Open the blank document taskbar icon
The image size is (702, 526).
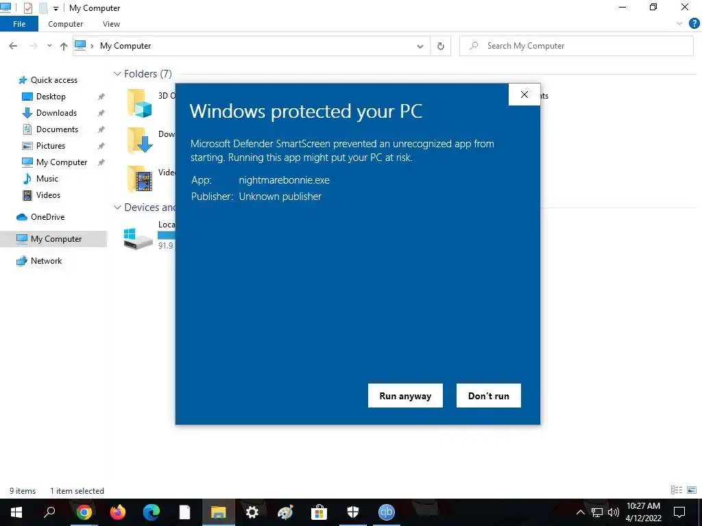click(x=185, y=512)
